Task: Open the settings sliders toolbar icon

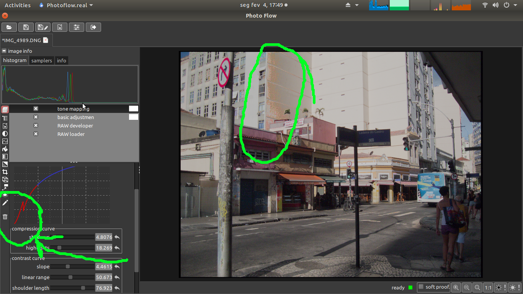Action: click(x=77, y=27)
